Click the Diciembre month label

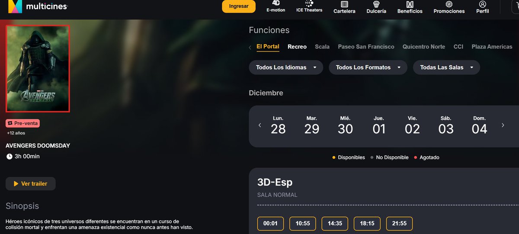click(266, 93)
